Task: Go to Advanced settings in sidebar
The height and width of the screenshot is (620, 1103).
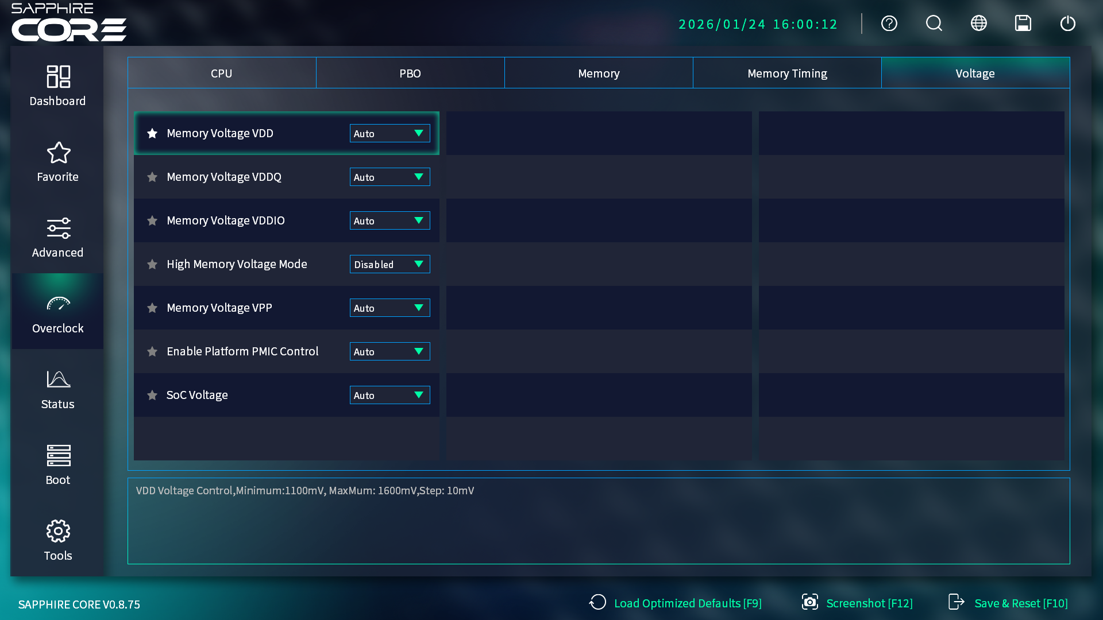Action: 57,238
